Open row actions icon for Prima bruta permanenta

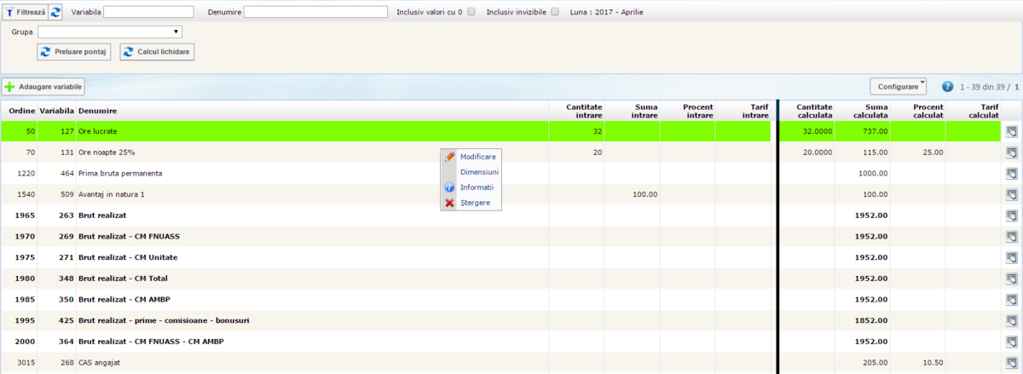coord(1011,174)
